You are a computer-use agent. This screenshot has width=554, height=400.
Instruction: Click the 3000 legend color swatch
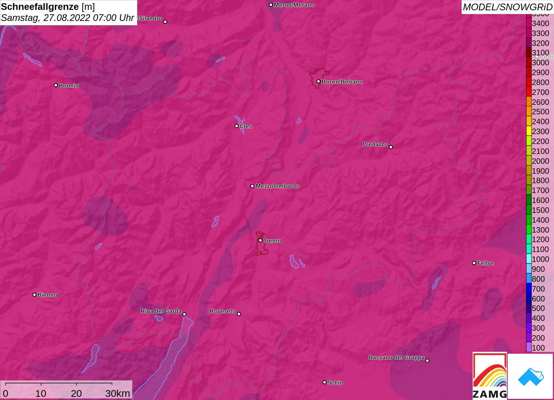click(x=529, y=63)
